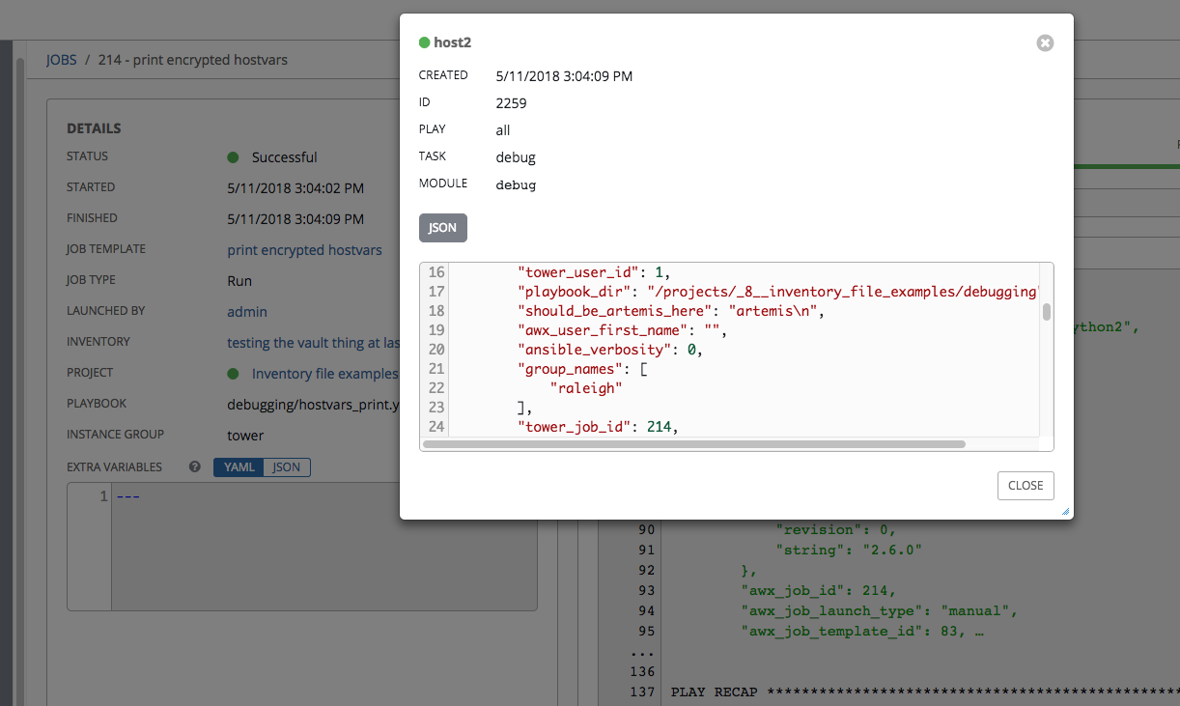Open 'print encrypted hostvars' job template link

304,250
